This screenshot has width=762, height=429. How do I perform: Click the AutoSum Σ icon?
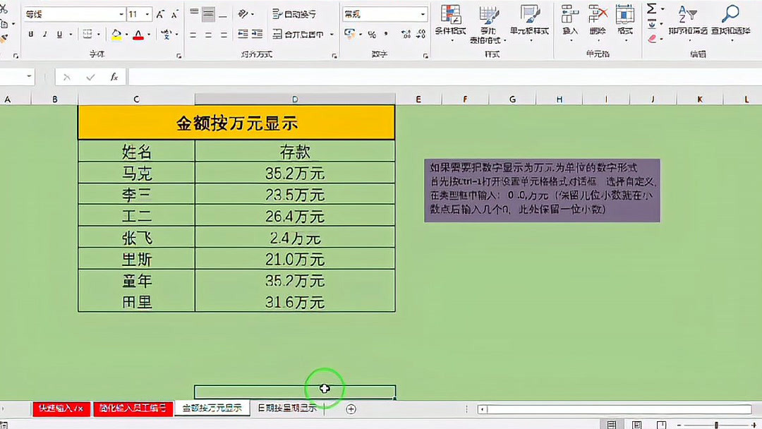click(x=651, y=8)
